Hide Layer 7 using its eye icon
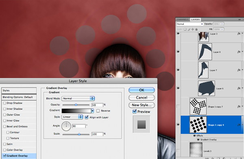 pyautogui.click(x=178, y=70)
